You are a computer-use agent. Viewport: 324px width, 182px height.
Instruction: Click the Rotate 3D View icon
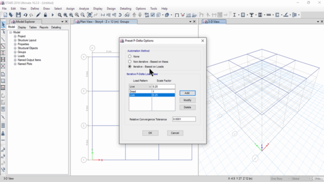tap(120, 15)
